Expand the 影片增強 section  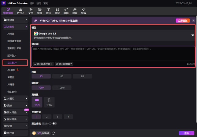tap(16, 112)
